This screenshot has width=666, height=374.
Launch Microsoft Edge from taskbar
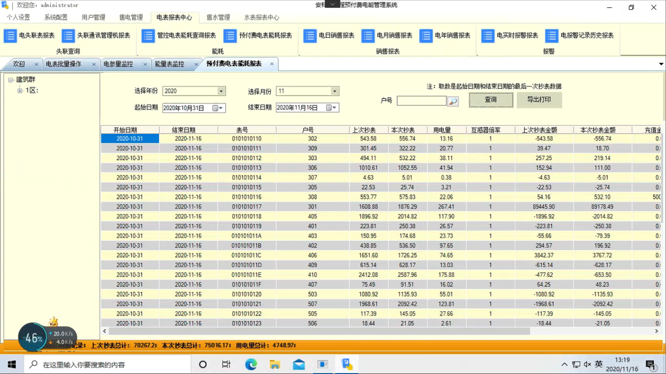pyautogui.click(x=251, y=364)
